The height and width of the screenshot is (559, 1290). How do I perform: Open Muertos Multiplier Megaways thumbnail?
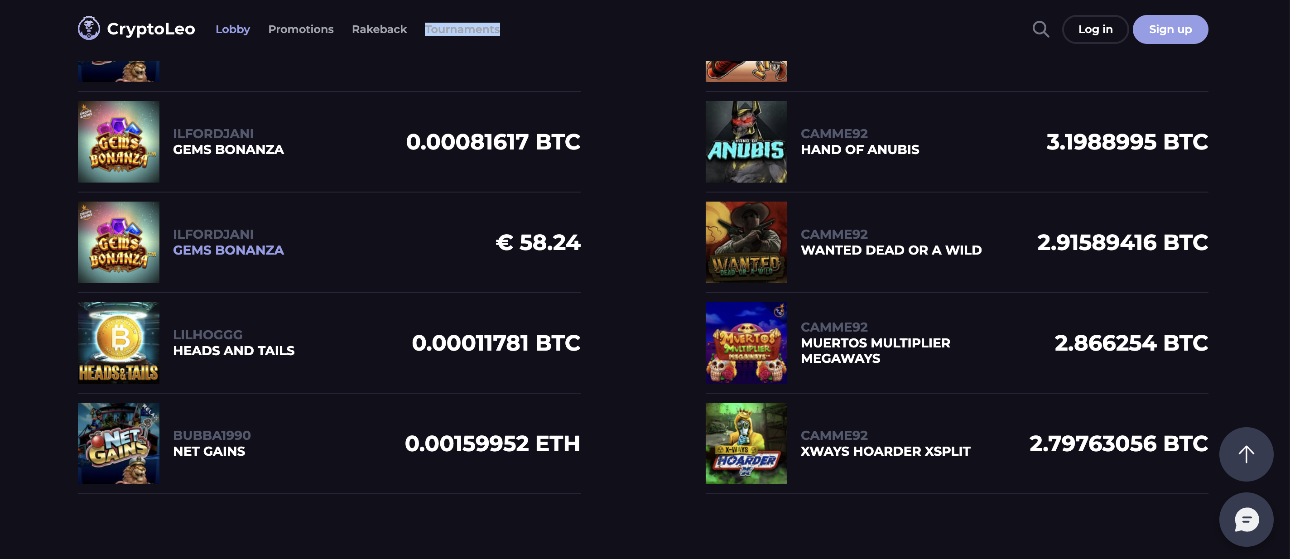pos(746,342)
